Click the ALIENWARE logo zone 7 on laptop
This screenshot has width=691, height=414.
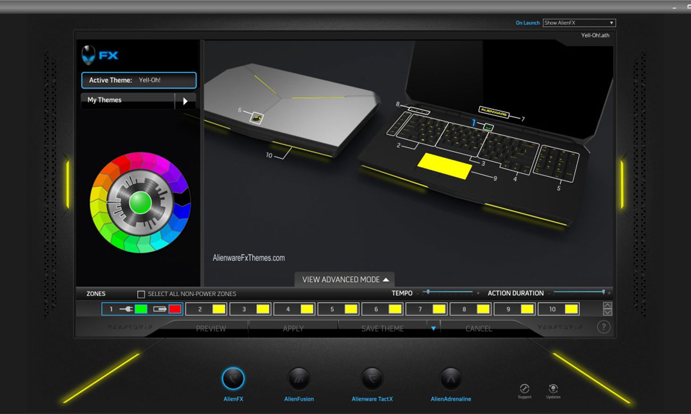pos(494,112)
